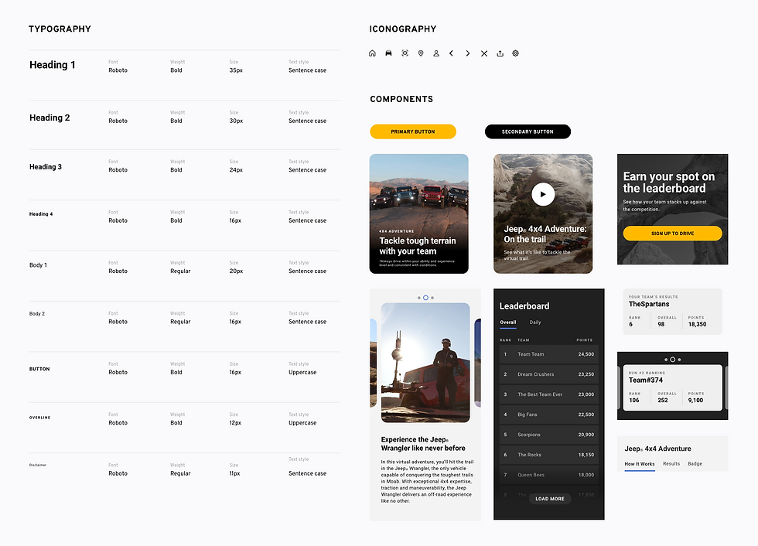Click the 18,350 points value
The image size is (758, 546).
coord(697,324)
